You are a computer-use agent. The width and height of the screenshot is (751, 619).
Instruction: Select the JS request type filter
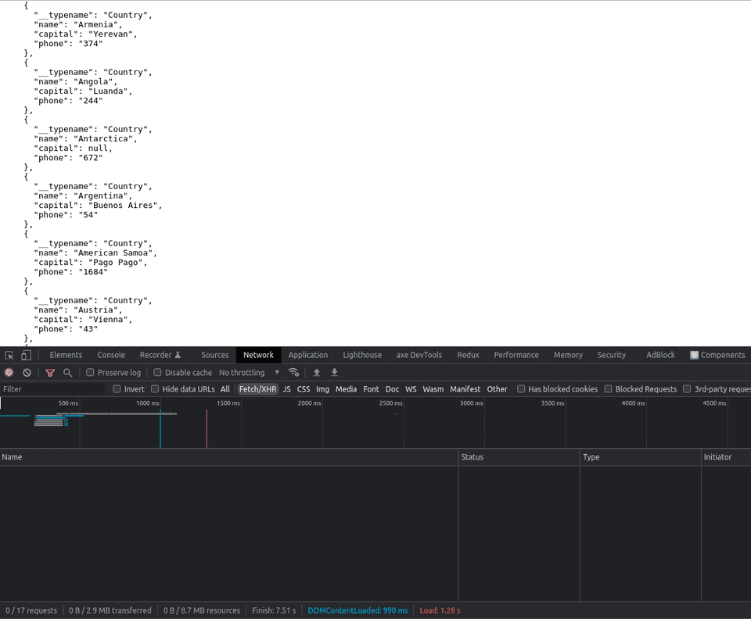click(286, 389)
